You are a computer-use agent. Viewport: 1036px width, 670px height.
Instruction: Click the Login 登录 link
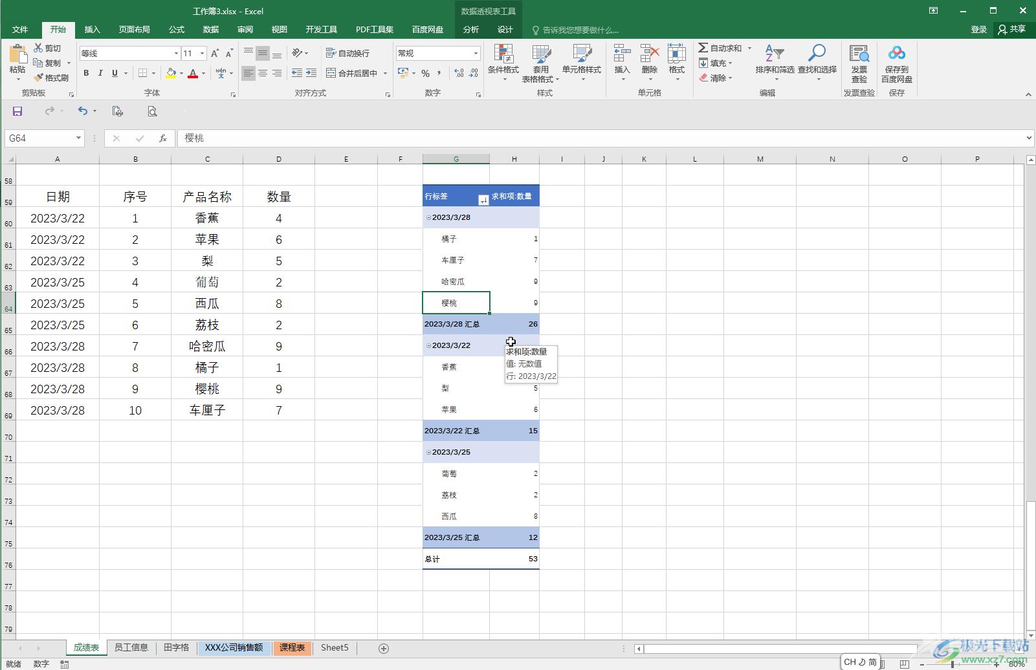click(x=978, y=29)
